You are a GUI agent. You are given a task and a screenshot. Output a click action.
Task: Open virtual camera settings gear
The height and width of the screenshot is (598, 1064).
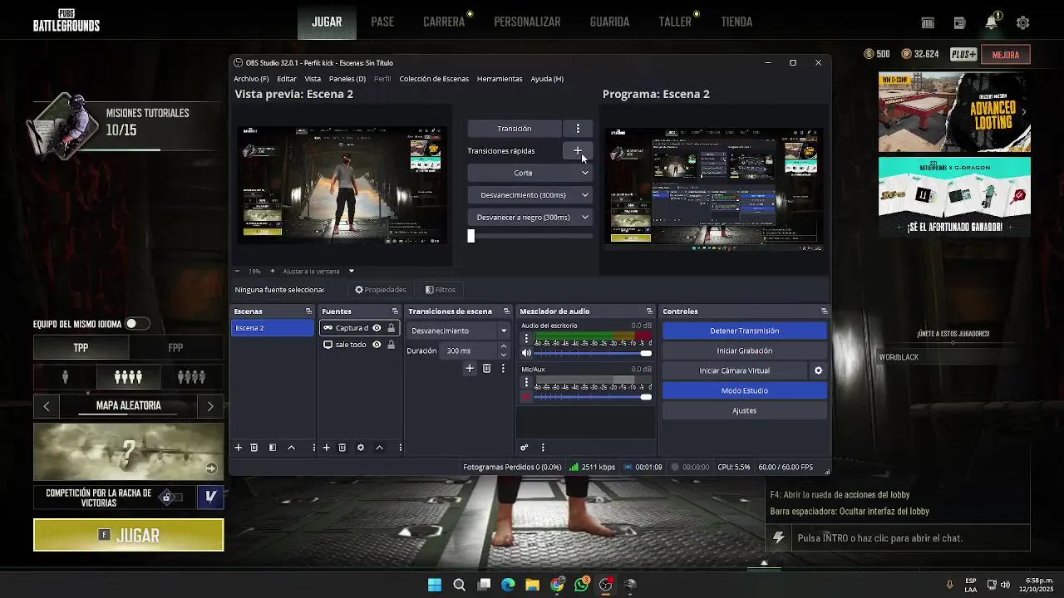click(818, 370)
